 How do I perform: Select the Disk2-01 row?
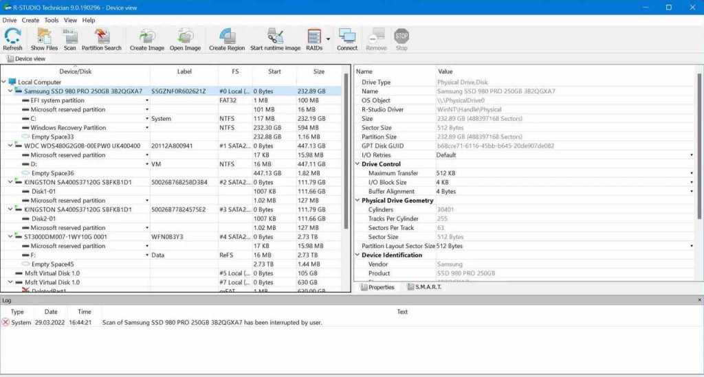(x=171, y=219)
